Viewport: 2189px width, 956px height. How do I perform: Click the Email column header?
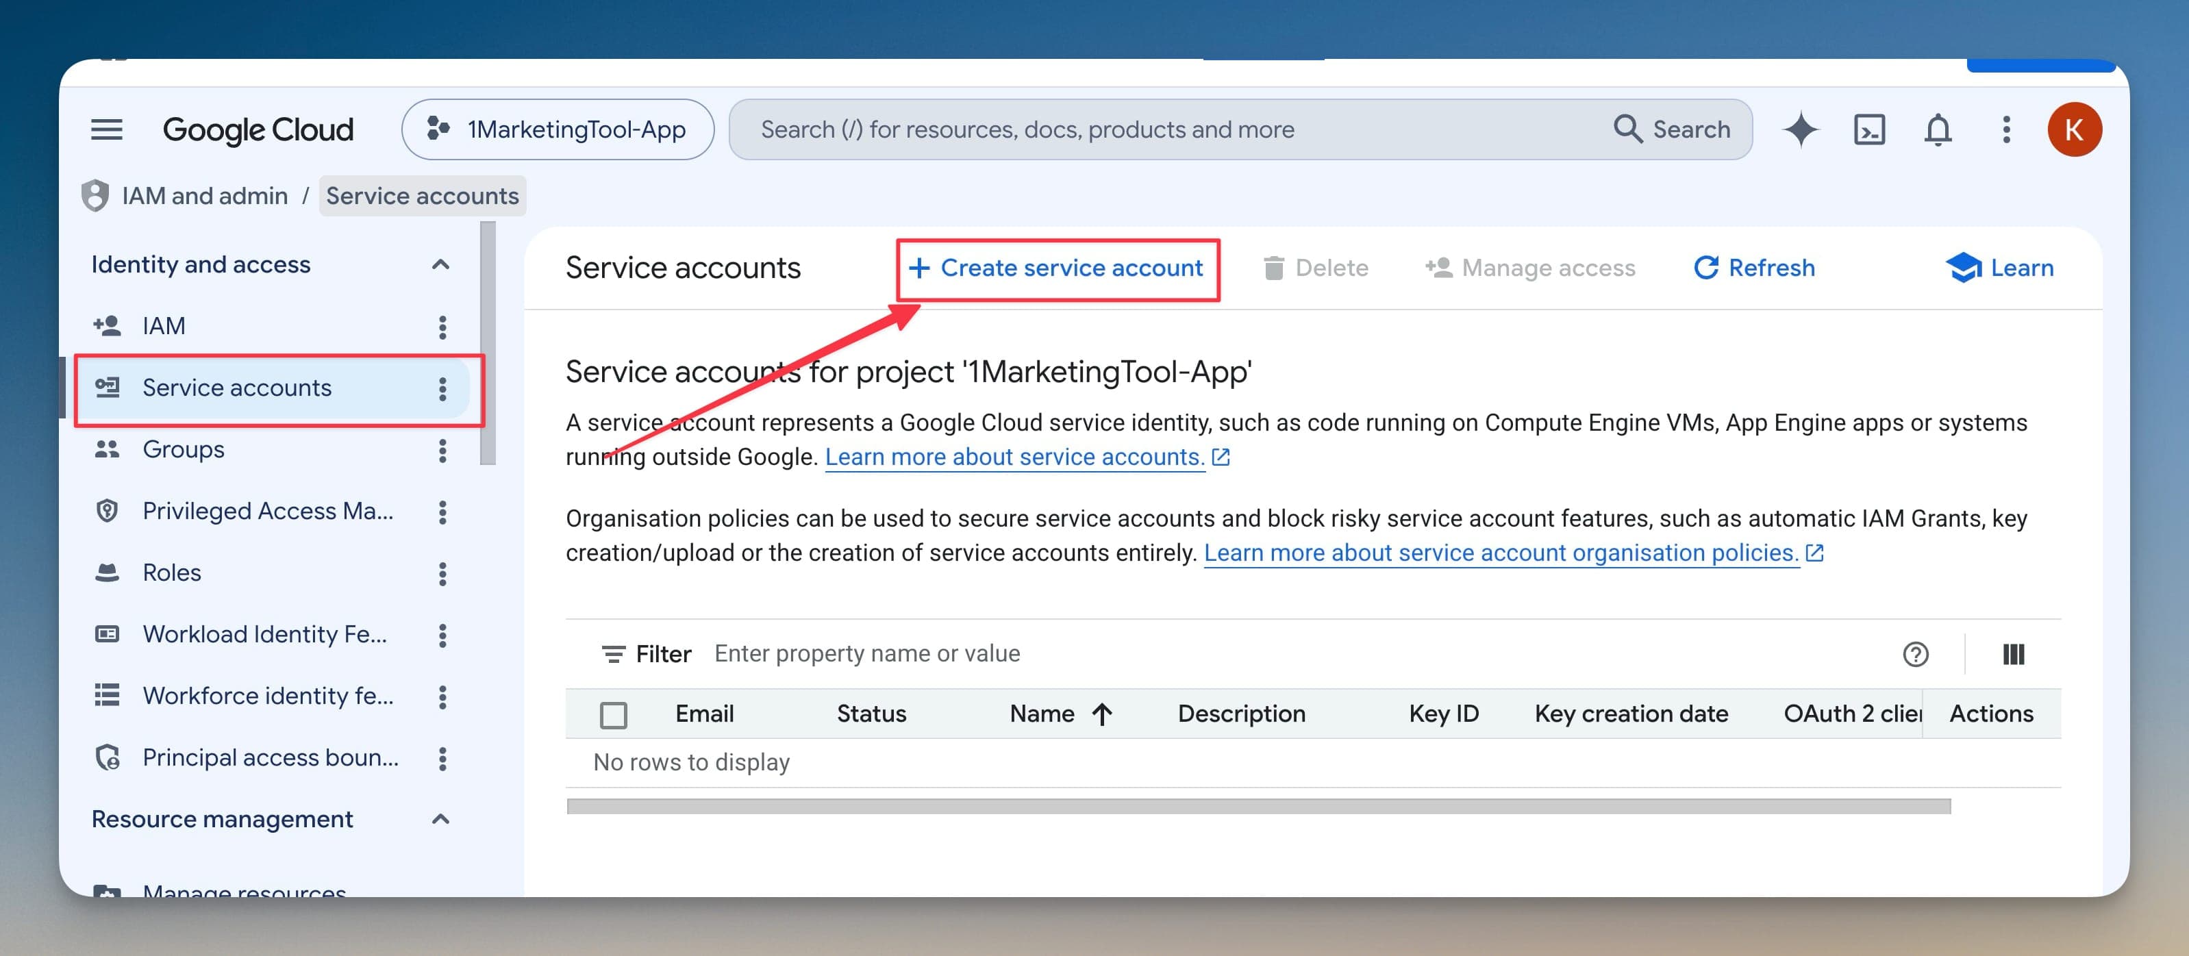(705, 714)
